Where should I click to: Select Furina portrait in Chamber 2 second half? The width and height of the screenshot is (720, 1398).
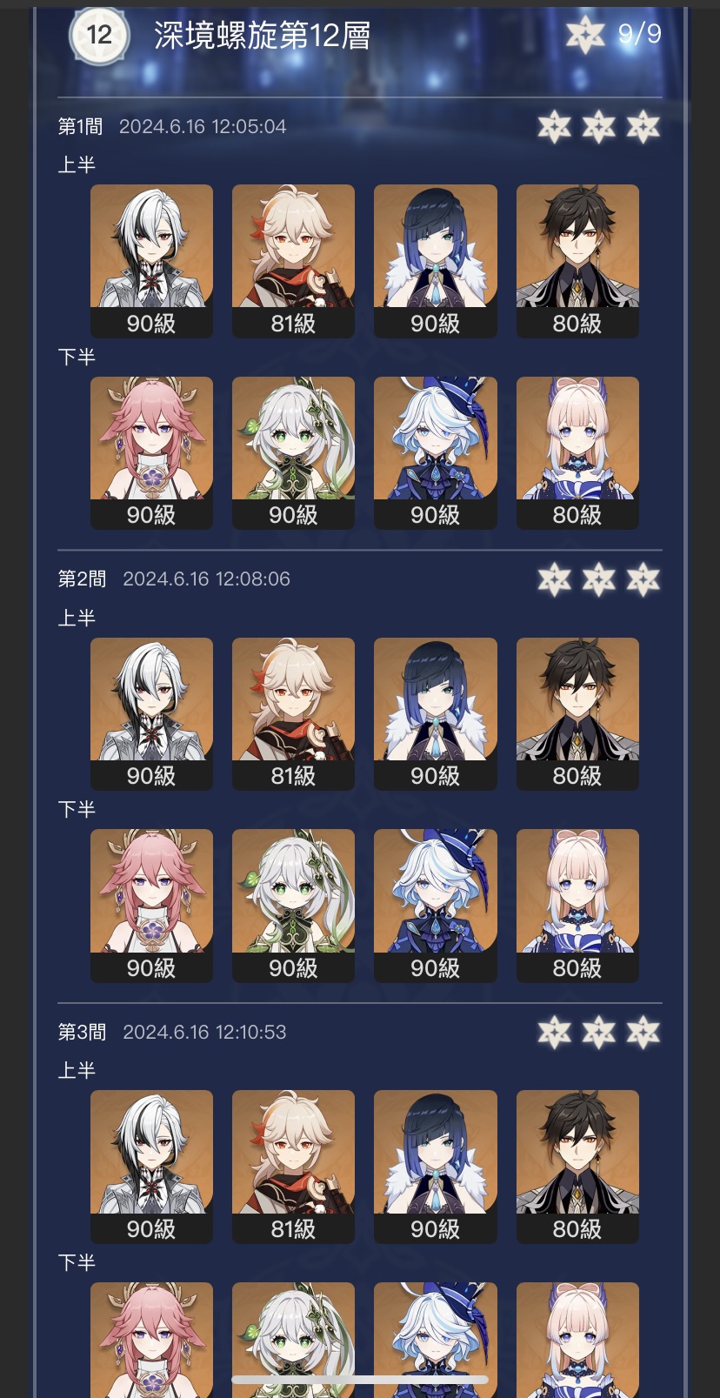click(436, 906)
